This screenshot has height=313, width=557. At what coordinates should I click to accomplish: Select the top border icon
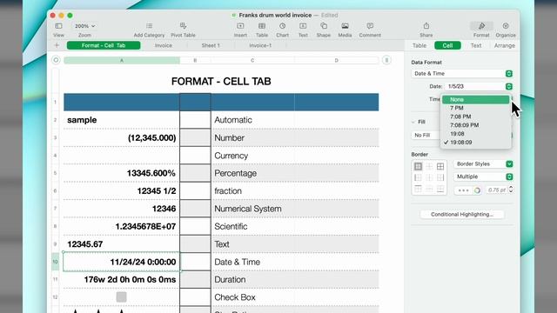(x=418, y=189)
